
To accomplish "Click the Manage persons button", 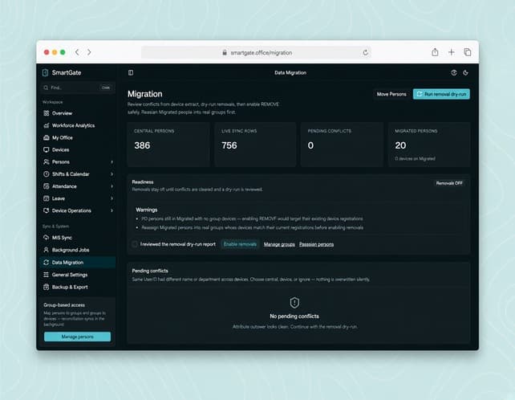I will tap(78, 337).
